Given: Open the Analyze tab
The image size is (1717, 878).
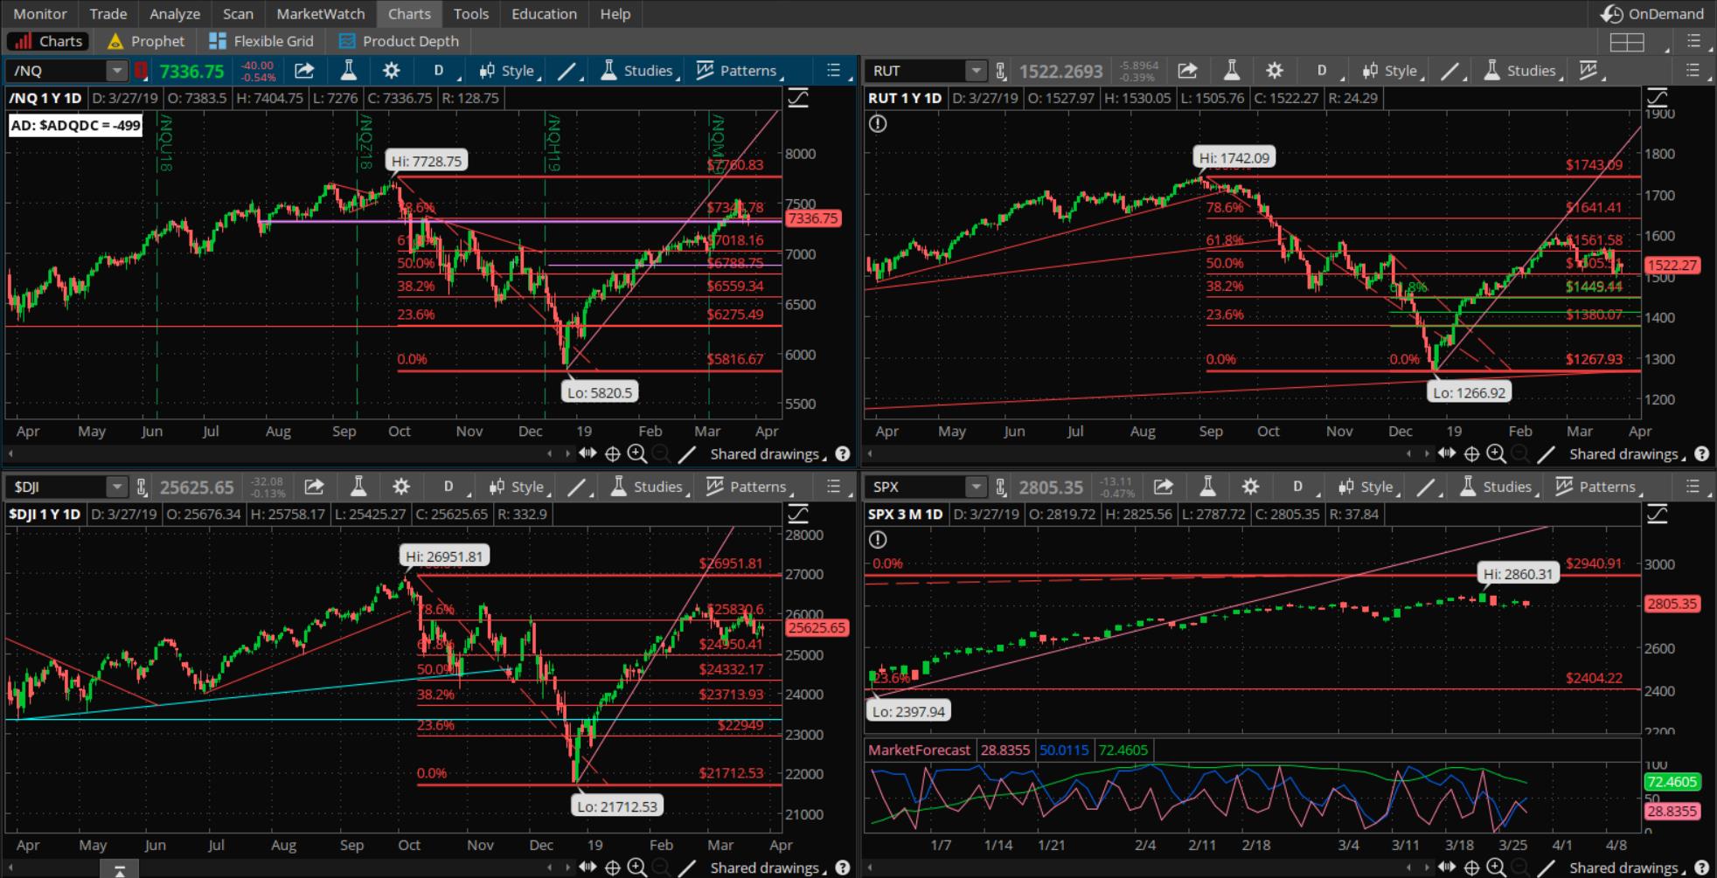Looking at the screenshot, I should pyautogui.click(x=175, y=14).
